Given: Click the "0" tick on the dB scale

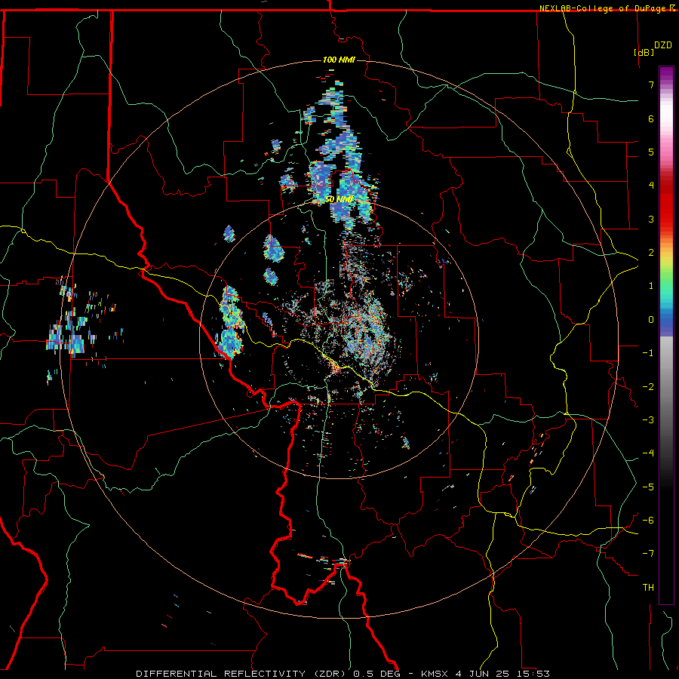Looking at the screenshot, I should pyautogui.click(x=651, y=320).
